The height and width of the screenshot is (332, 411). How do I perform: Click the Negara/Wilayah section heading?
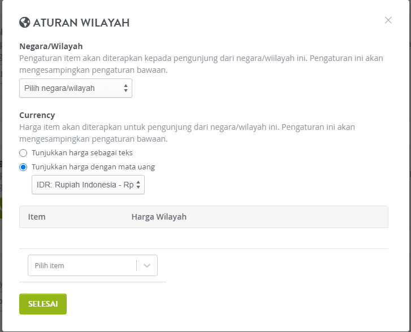(x=51, y=46)
